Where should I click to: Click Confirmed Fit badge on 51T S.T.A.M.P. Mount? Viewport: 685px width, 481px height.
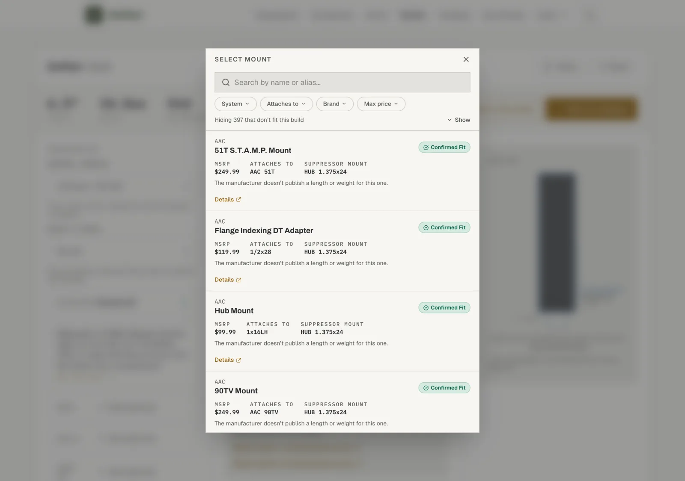pyautogui.click(x=444, y=148)
